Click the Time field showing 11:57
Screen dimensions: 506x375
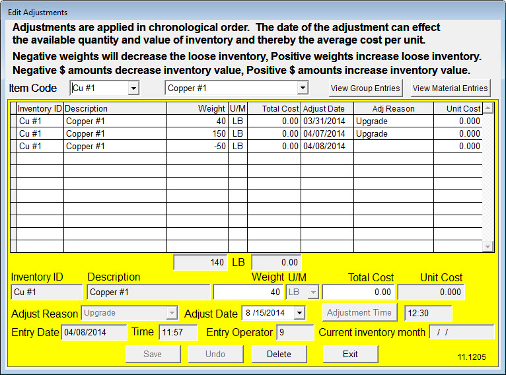point(178,333)
